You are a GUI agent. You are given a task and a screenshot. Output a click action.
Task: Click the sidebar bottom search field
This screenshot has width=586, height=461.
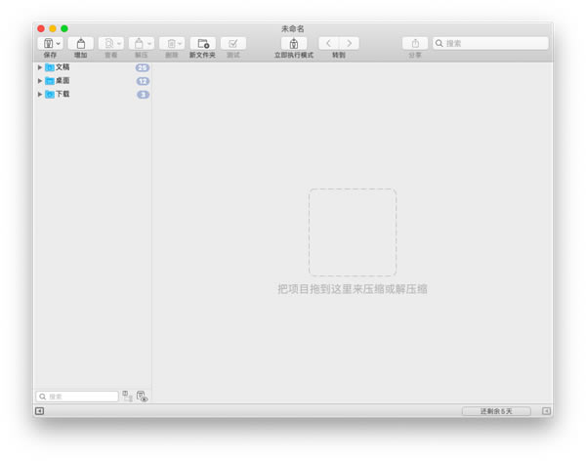[77, 397]
